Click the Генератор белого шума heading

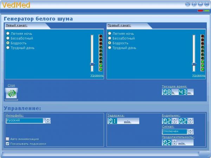tap(38, 19)
